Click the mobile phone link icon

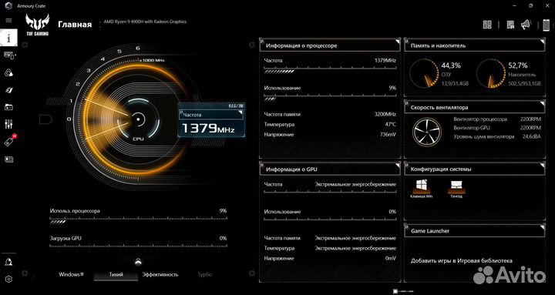click(547, 25)
